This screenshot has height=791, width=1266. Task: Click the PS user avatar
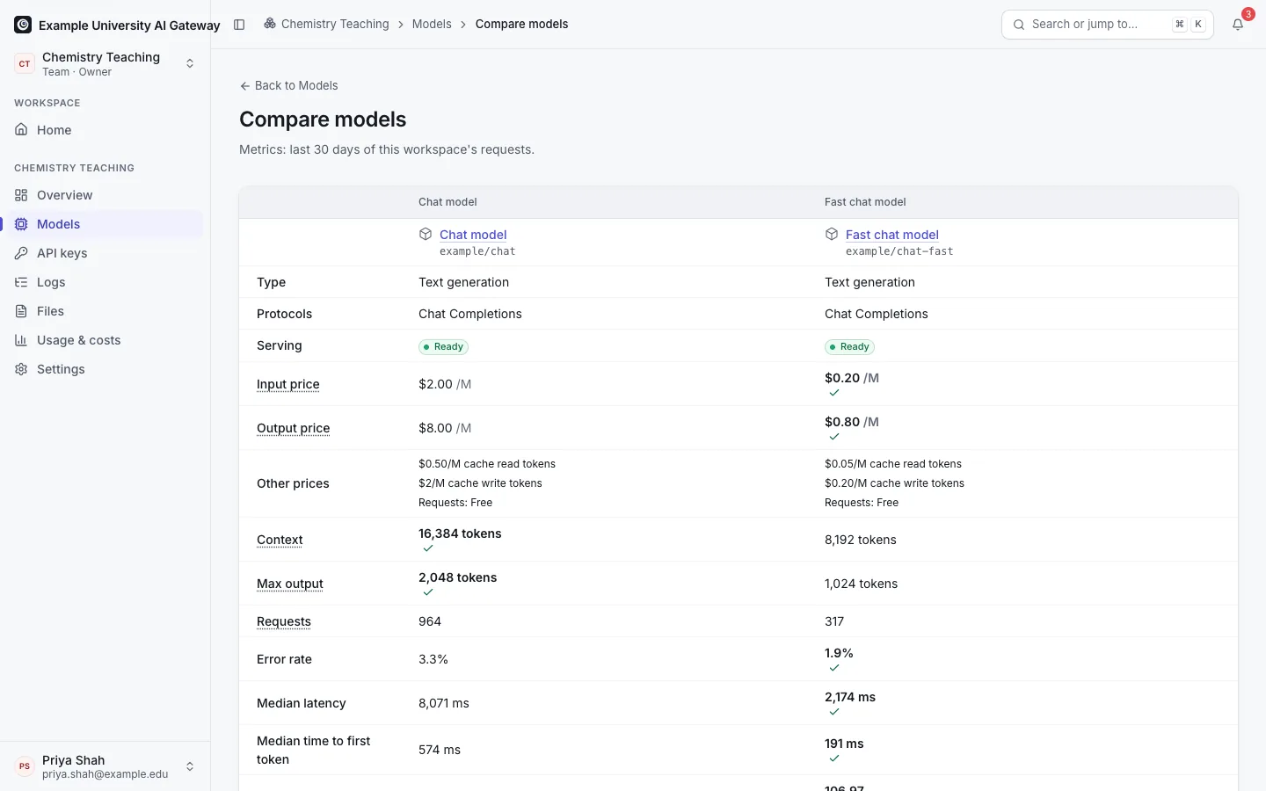[x=25, y=766]
